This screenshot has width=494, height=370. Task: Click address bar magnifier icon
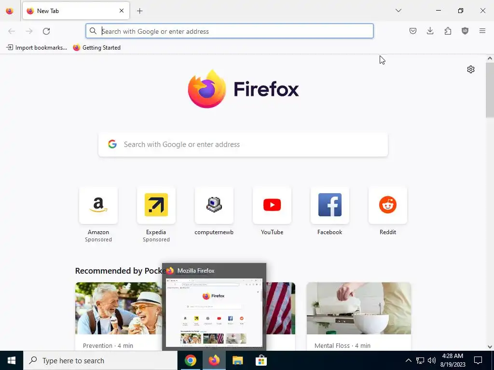tap(93, 31)
